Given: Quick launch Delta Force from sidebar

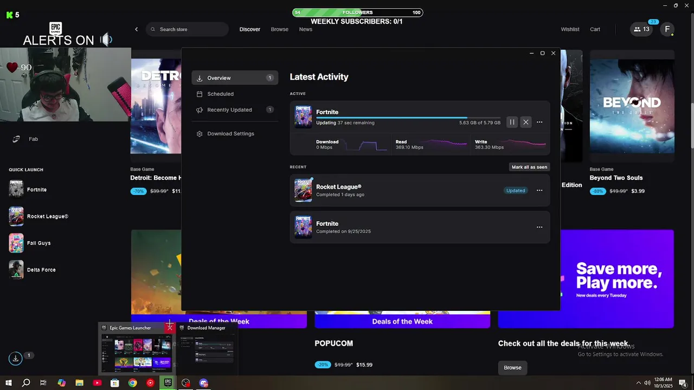Looking at the screenshot, I should coord(33,270).
